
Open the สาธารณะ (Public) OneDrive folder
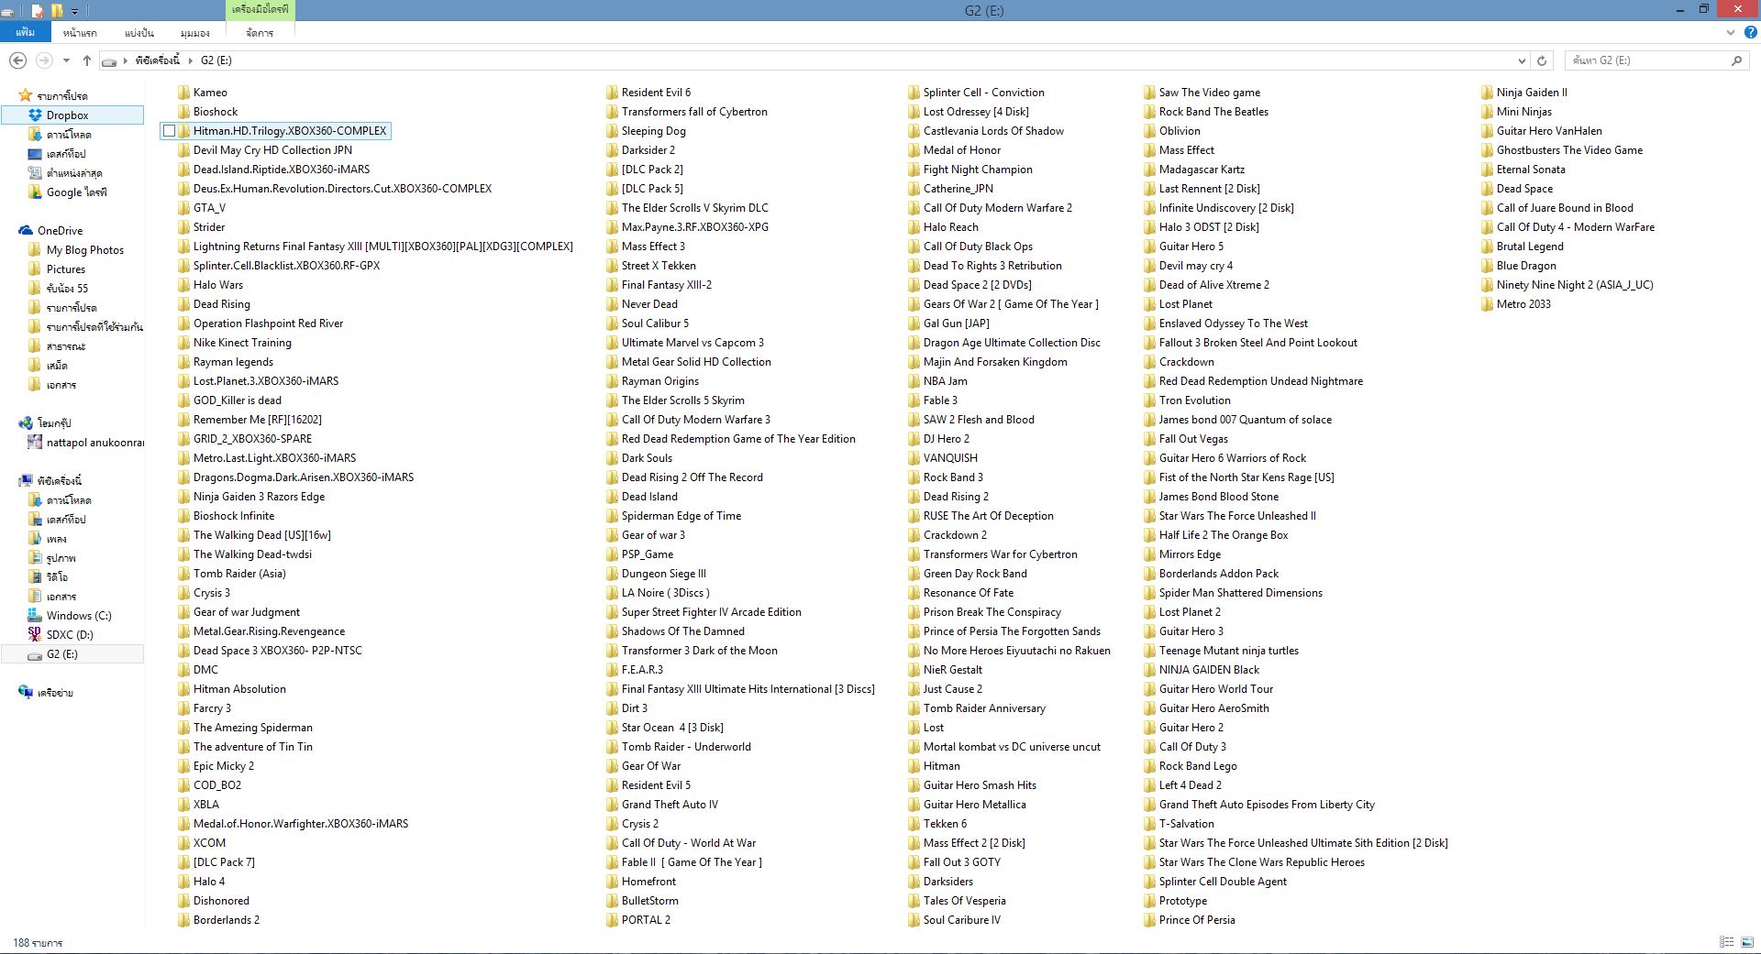tap(65, 346)
